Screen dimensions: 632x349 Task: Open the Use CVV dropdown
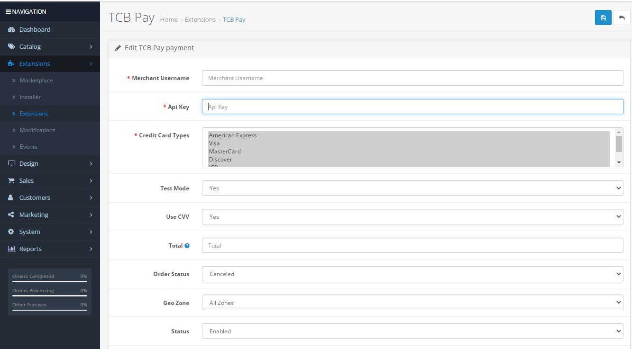coord(412,216)
